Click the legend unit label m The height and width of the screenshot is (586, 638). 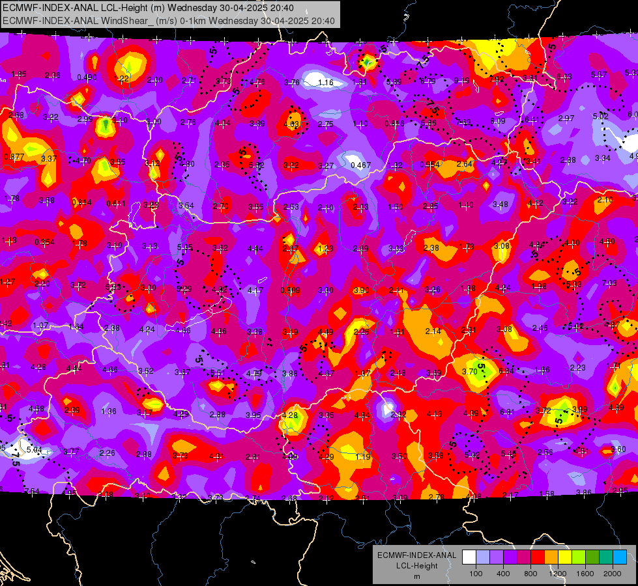(416, 576)
